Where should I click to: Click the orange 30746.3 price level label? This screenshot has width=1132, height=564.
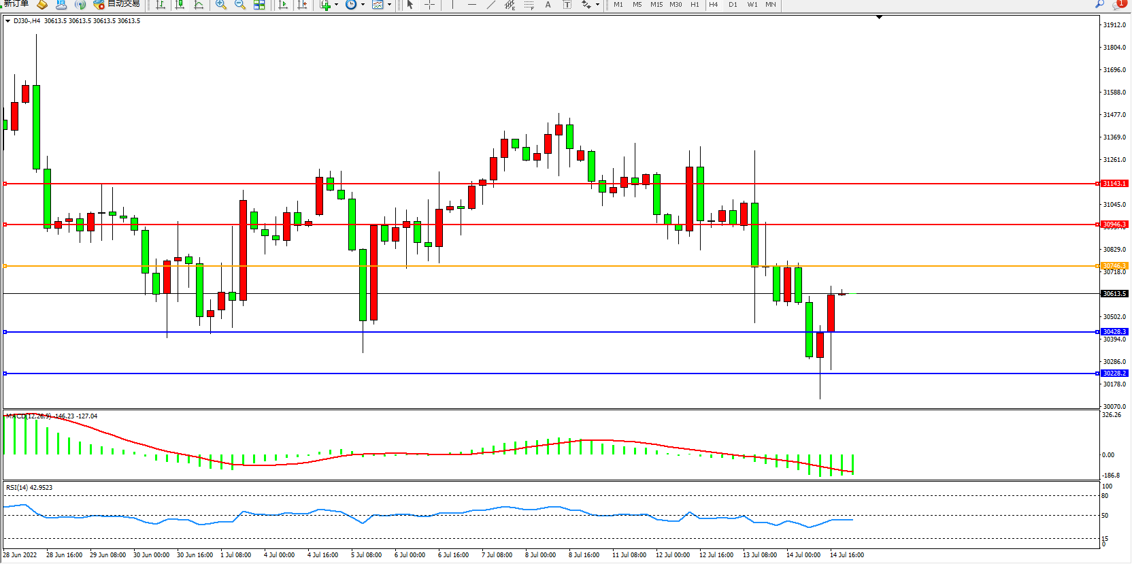coord(1114,266)
